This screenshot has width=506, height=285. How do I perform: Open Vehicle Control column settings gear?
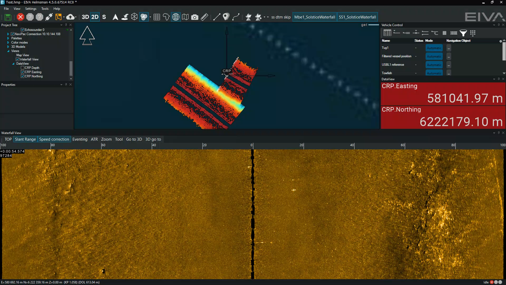[x=500, y=41]
